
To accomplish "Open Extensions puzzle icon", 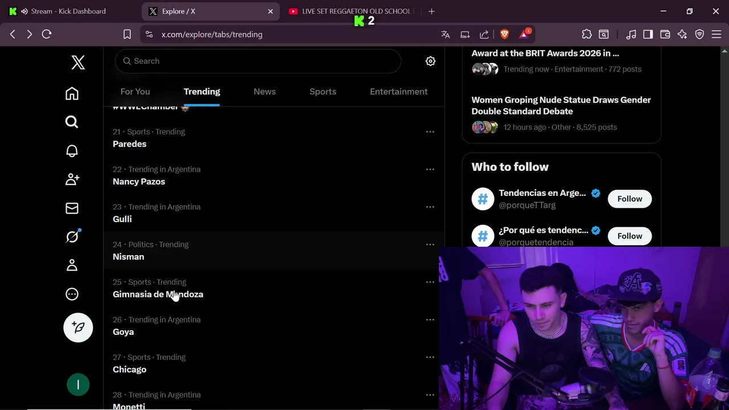I will 587,34.
